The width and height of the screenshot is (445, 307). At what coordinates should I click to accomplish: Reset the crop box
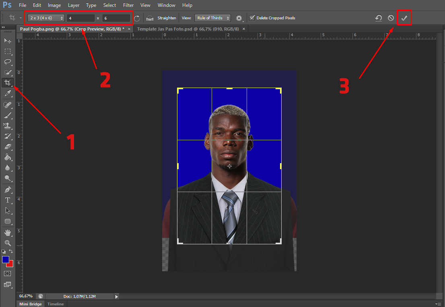pos(378,18)
